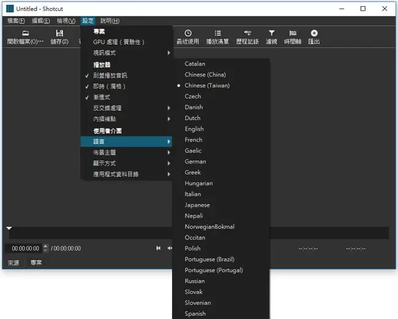The height and width of the screenshot is (319, 398).
Task: Click the Save (儲存) floppy disk icon
Action: pos(59,33)
